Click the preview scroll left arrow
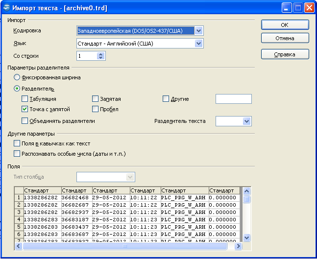 pos(19,246)
